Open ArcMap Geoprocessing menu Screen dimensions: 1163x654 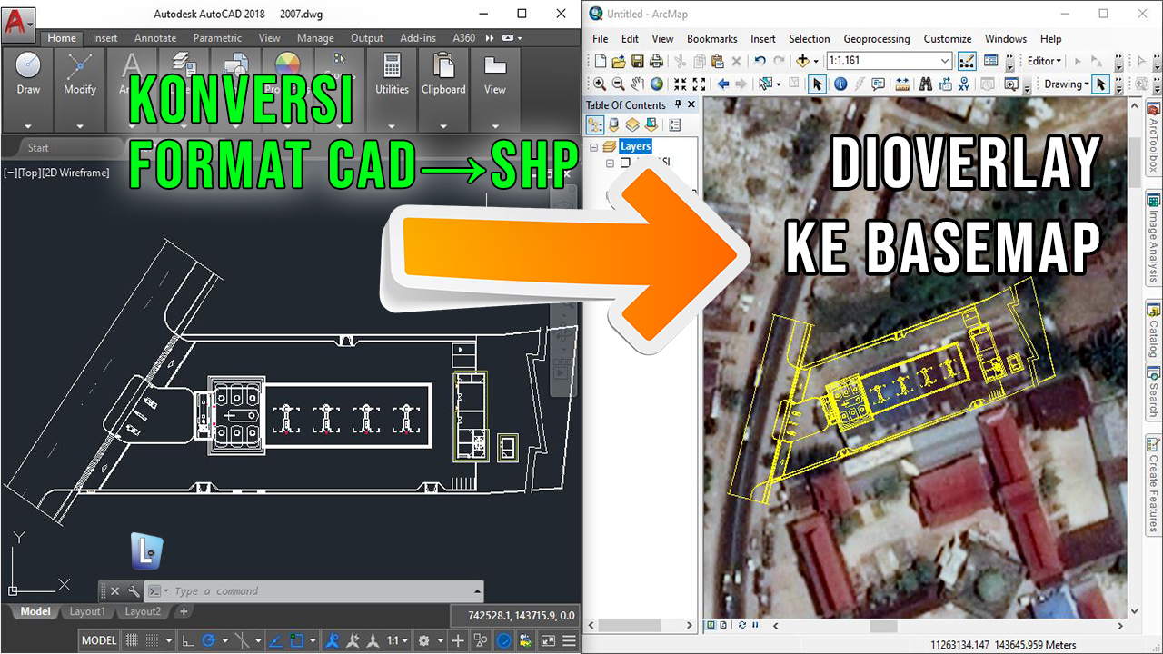(x=876, y=39)
